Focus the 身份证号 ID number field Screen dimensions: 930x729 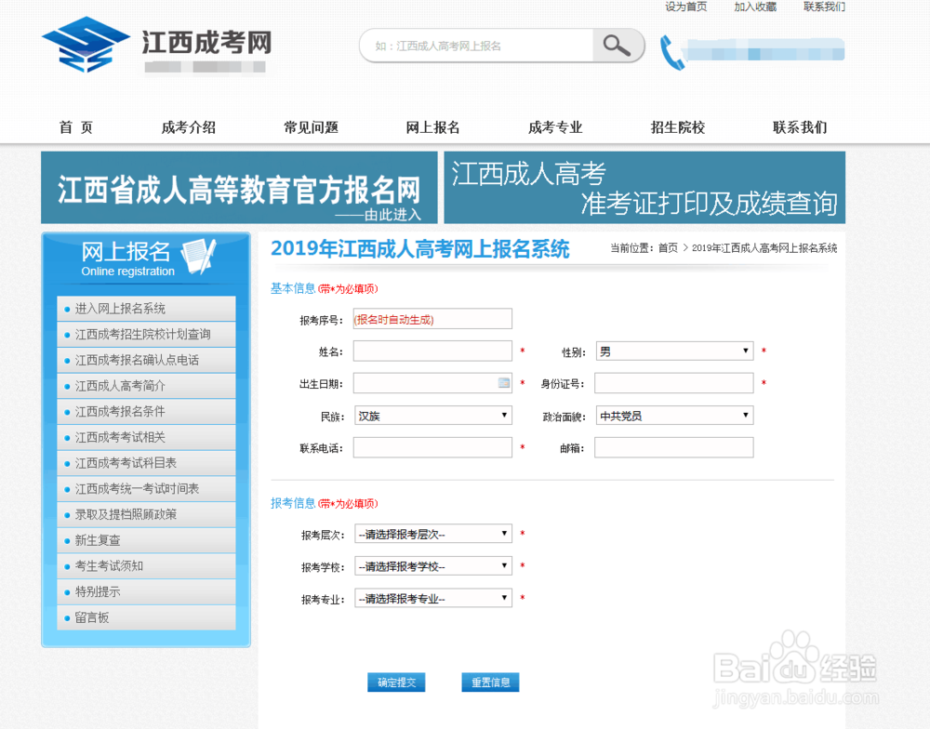tap(673, 382)
